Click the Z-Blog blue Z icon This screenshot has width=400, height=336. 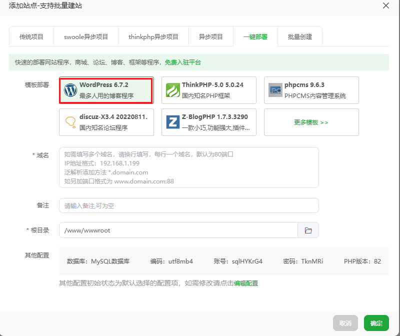coord(173,122)
